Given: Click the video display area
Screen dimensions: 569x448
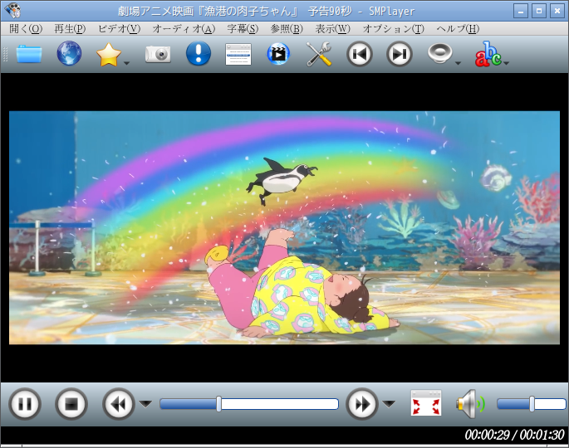Looking at the screenshot, I should [284, 227].
